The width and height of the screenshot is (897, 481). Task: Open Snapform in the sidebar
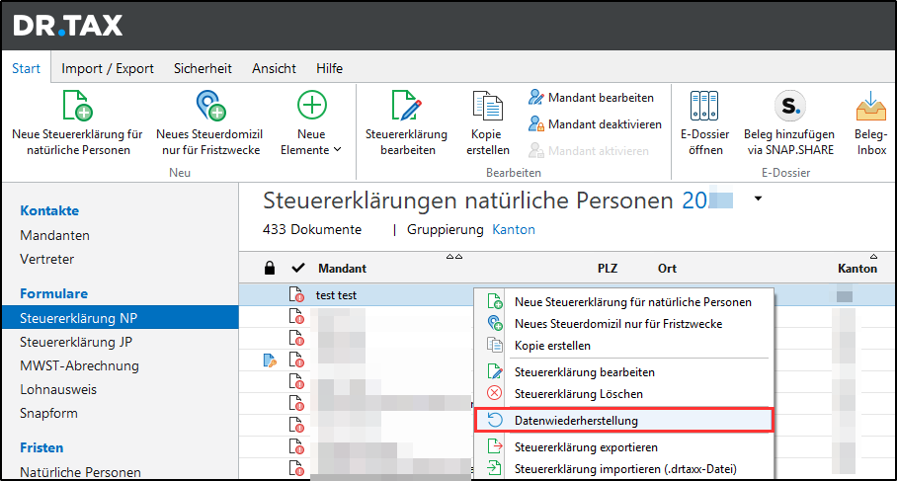tap(48, 414)
